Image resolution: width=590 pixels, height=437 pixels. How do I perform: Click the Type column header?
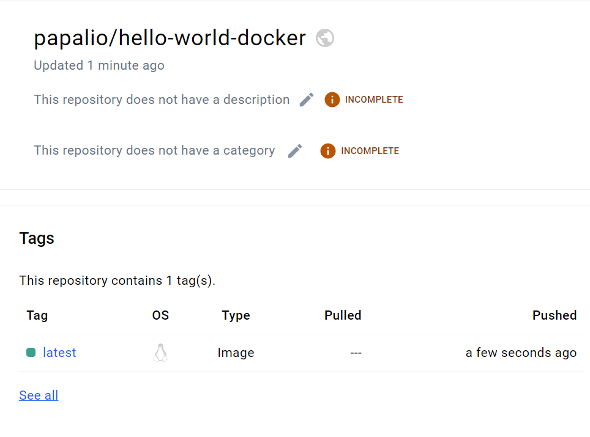(x=236, y=315)
